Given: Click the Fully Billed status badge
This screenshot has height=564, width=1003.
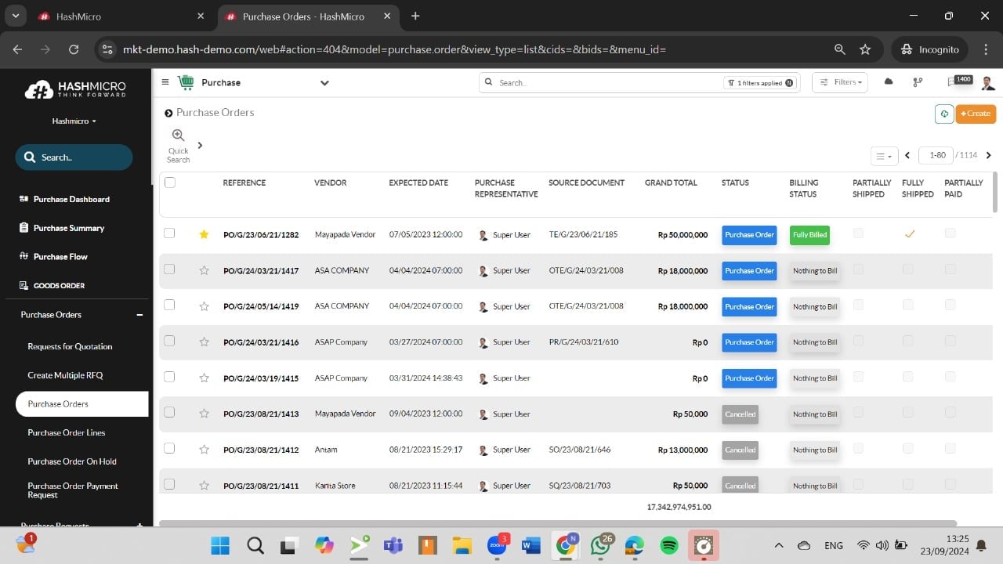Looking at the screenshot, I should click(x=809, y=235).
